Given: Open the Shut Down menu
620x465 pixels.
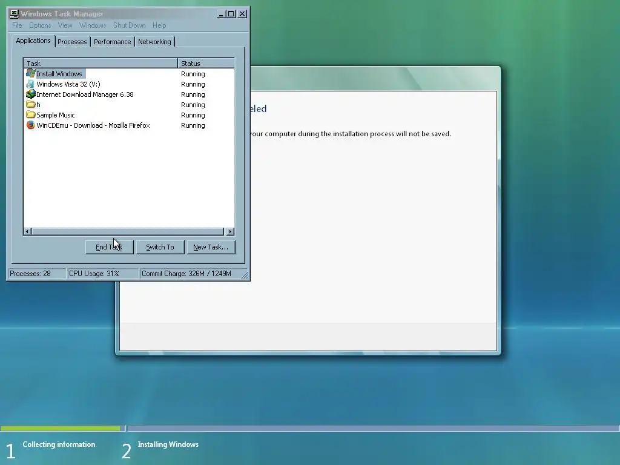Looking at the screenshot, I should (130, 25).
